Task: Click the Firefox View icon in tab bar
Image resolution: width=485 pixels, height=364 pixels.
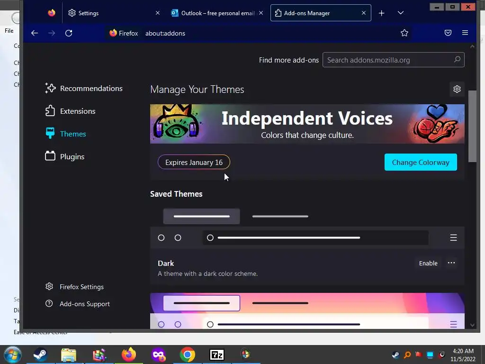Action: 51,13
